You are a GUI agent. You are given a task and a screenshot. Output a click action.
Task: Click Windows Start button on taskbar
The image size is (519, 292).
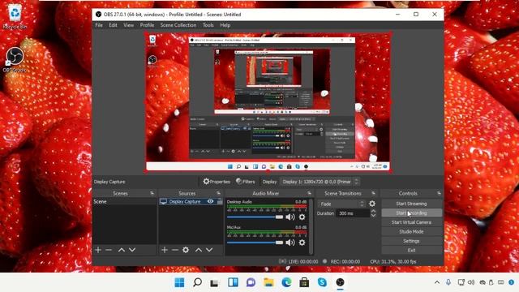pyautogui.click(x=179, y=282)
